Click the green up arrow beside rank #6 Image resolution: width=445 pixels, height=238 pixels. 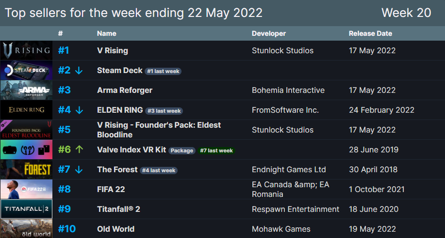point(79,149)
